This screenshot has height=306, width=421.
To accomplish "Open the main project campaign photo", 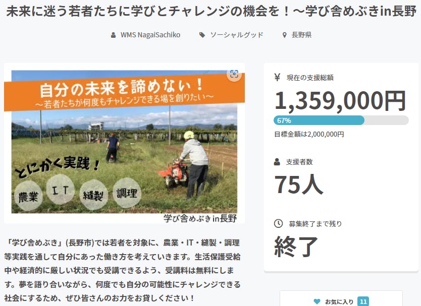I will tap(124, 143).
